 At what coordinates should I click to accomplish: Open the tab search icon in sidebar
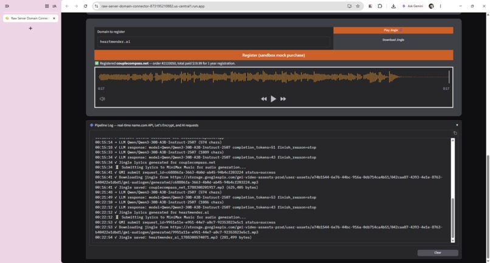click(55, 6)
